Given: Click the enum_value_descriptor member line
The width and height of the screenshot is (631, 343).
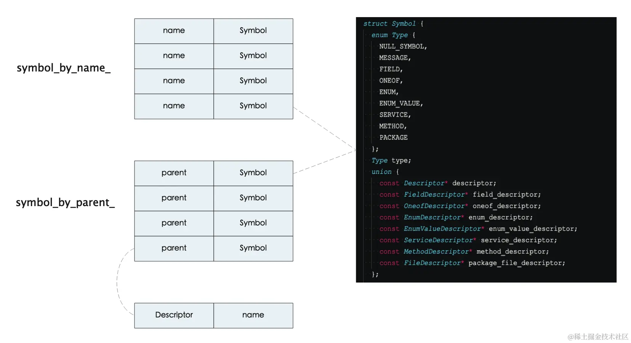Looking at the screenshot, I should [478, 229].
